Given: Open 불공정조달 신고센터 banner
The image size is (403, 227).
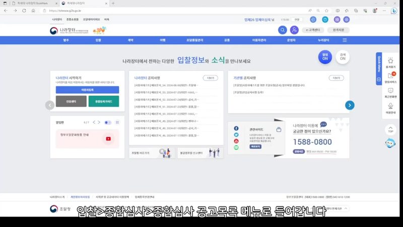Looking at the screenshot, I should [200, 153].
